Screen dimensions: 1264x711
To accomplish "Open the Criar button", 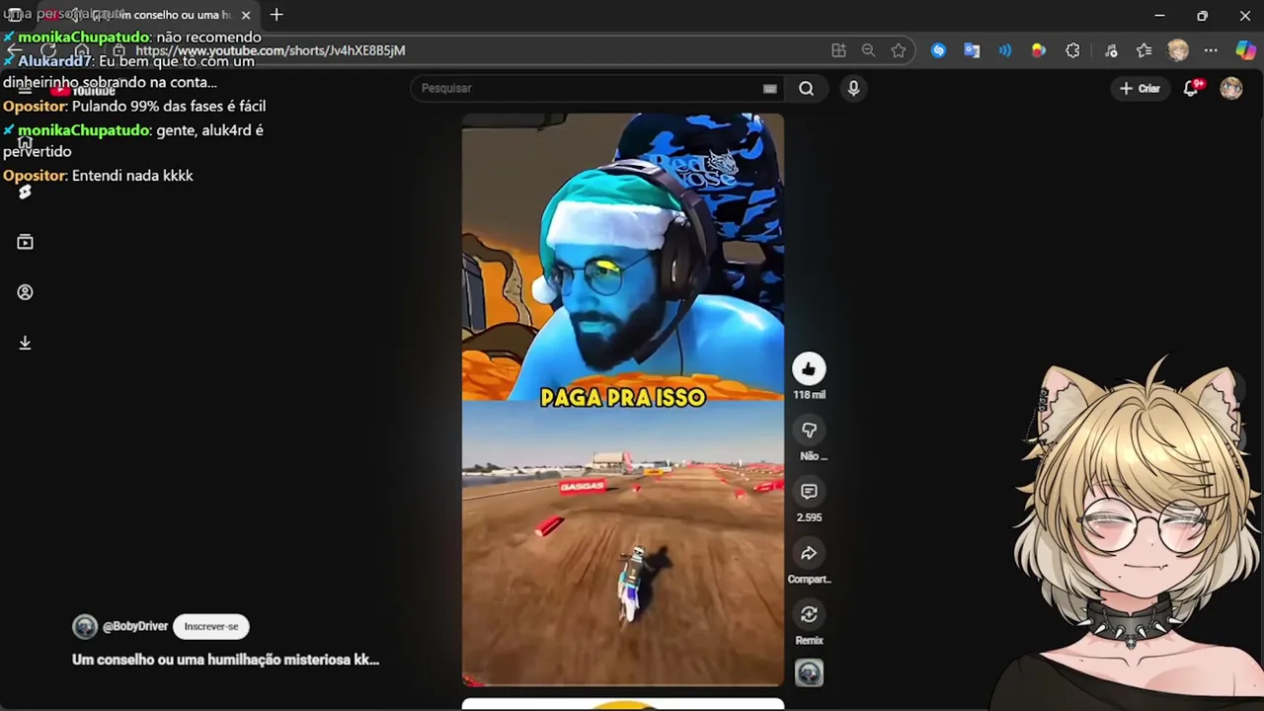I will [x=1139, y=88].
